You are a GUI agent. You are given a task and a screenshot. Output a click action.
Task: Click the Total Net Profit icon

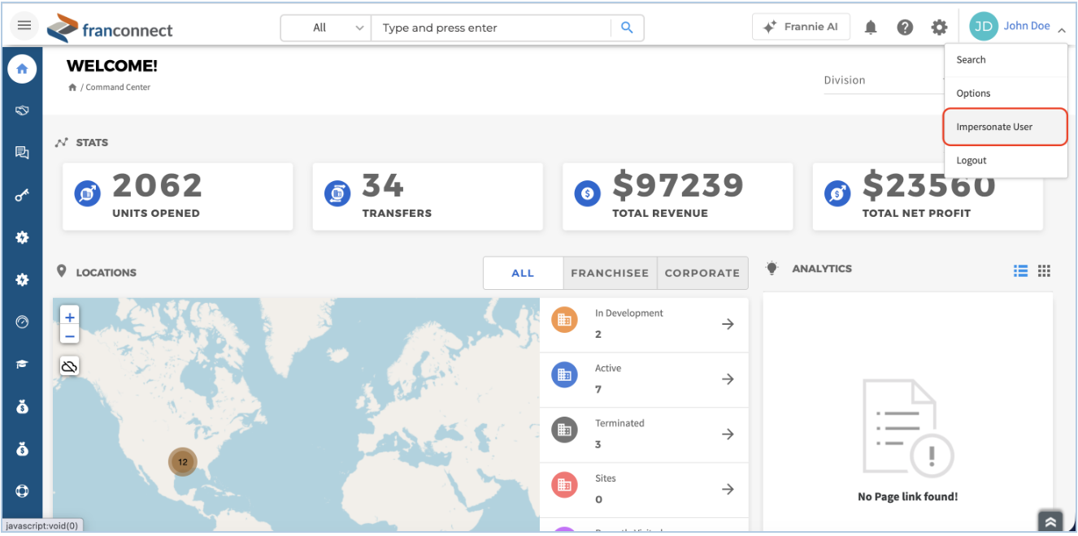coord(837,193)
